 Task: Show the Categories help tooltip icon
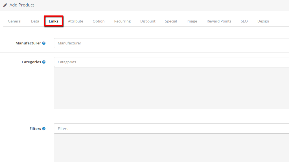click(x=45, y=62)
